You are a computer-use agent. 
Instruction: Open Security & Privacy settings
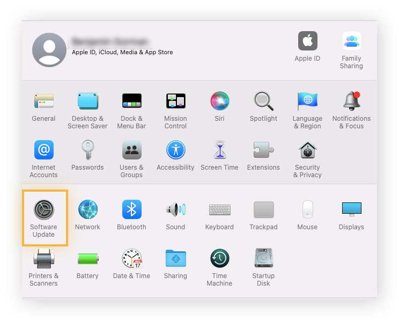[307, 150]
